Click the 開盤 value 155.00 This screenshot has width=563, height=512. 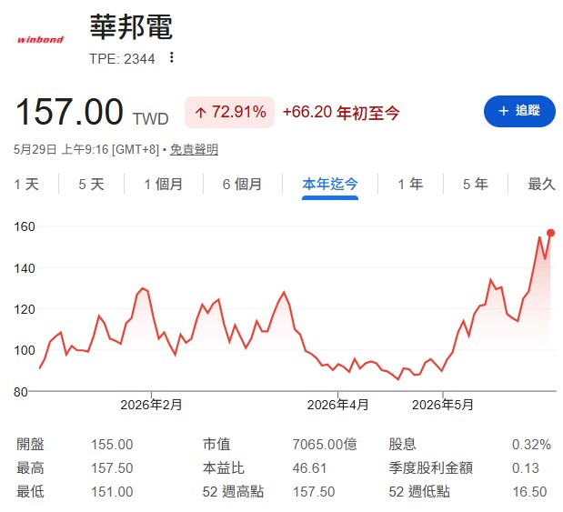(112, 445)
